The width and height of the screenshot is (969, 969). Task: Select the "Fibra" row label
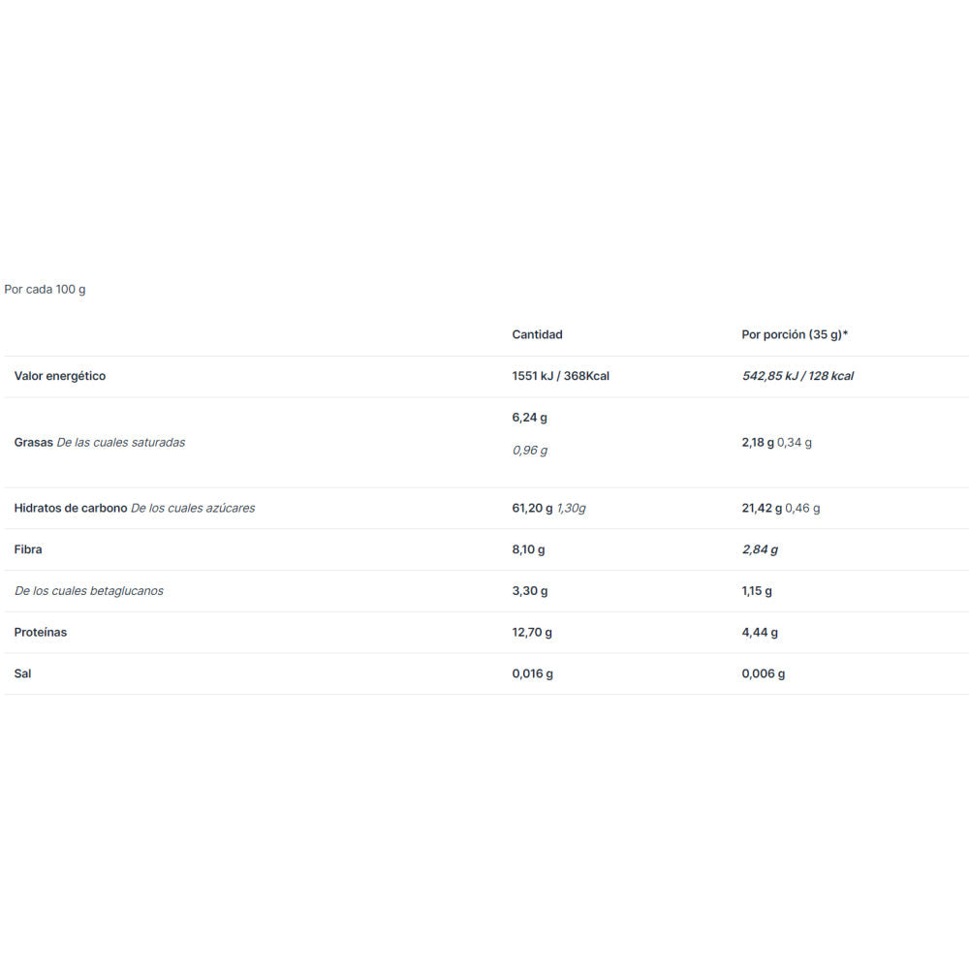(x=28, y=549)
